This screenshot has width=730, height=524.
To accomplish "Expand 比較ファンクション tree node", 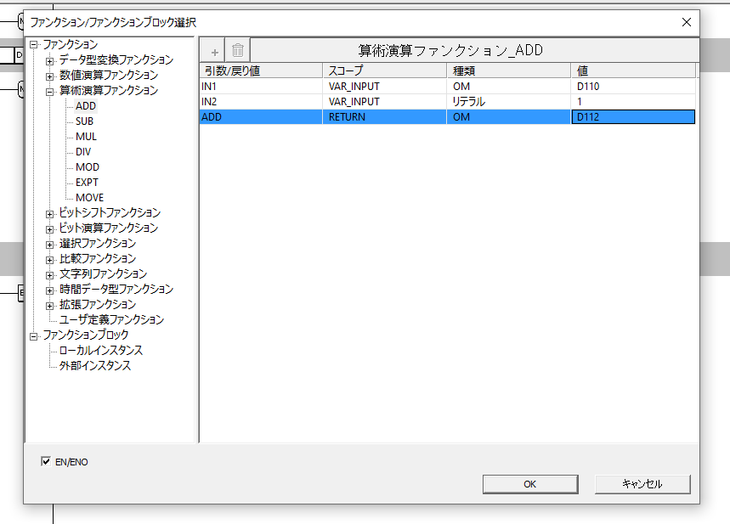I will coord(50,259).
